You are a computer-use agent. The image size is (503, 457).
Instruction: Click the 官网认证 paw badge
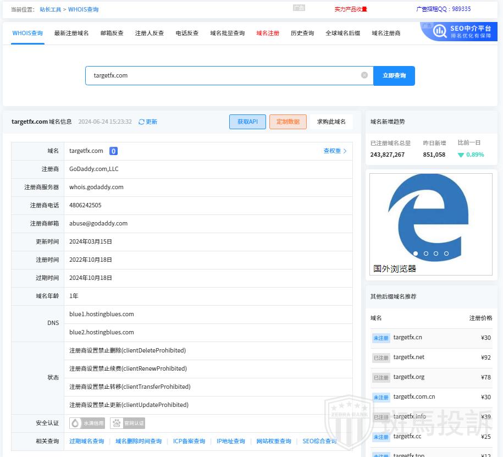click(128, 423)
